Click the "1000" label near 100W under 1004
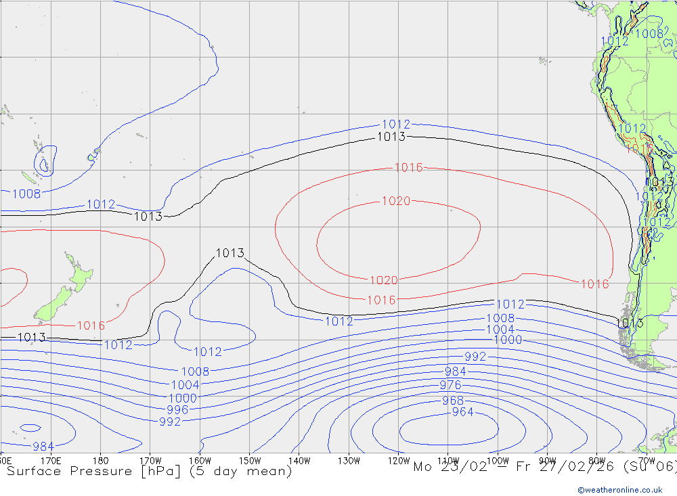Viewport: 677px width, 496px height. [508, 340]
